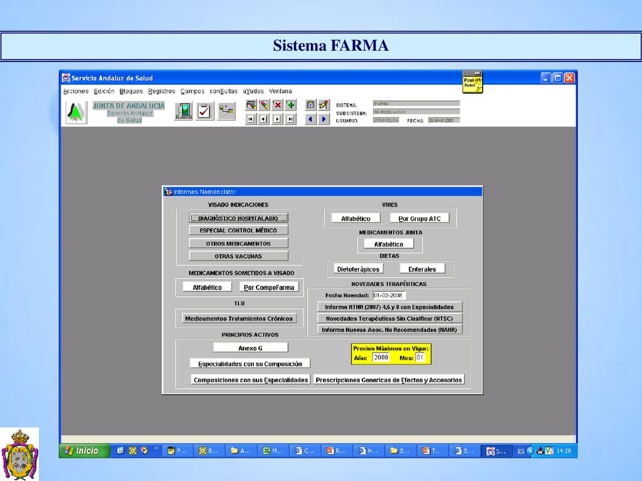
Task: Click Alfabético under Medicamentos Junta
Action: (x=389, y=244)
